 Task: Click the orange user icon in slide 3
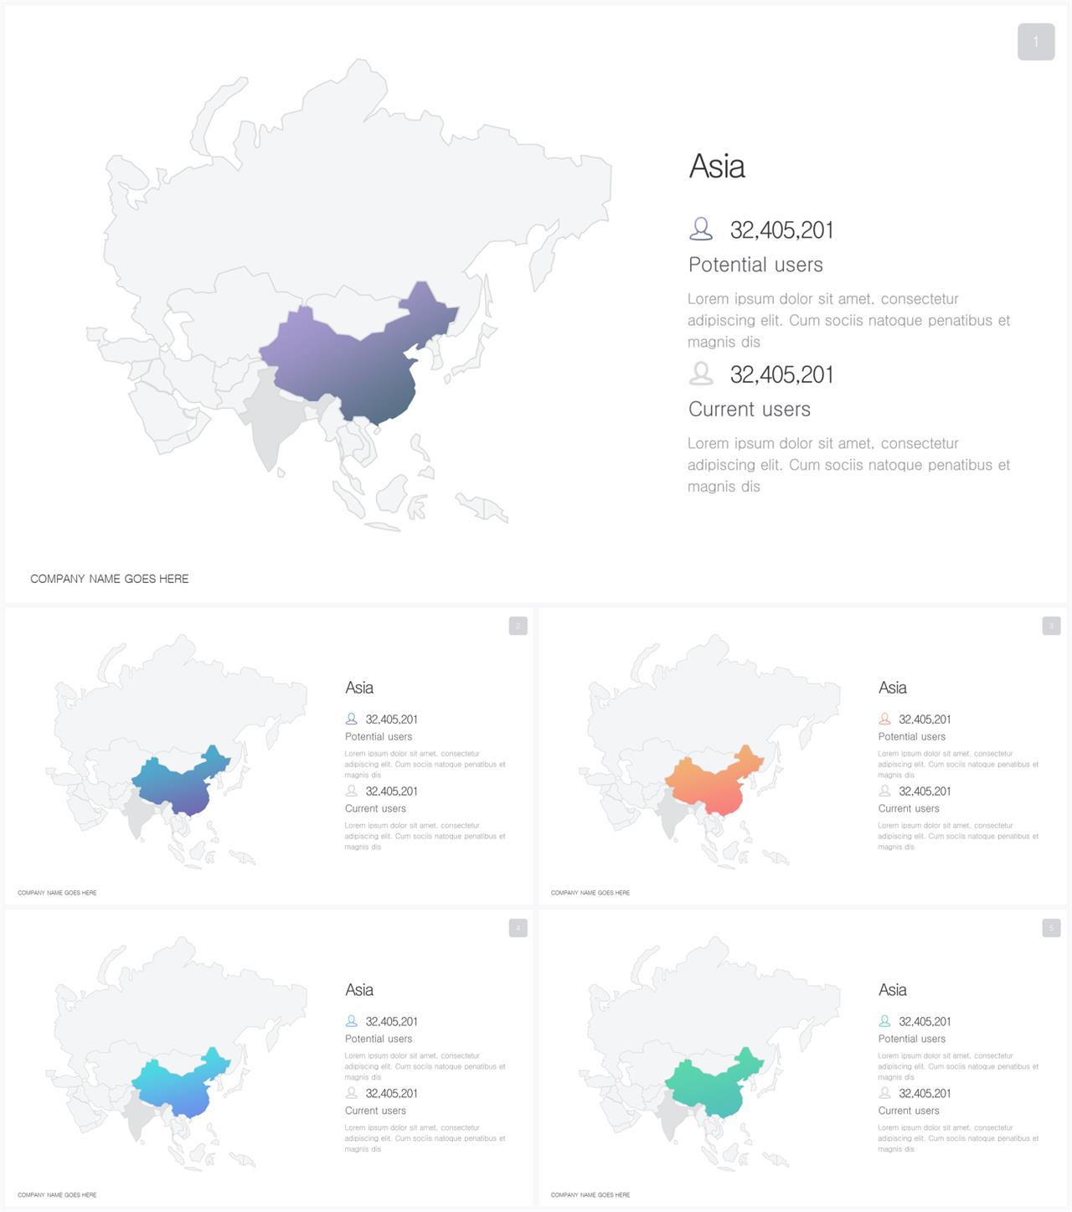(x=884, y=719)
